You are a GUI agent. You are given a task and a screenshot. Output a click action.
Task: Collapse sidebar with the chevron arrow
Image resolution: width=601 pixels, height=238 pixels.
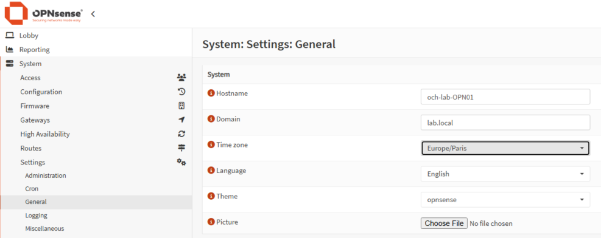coord(93,14)
